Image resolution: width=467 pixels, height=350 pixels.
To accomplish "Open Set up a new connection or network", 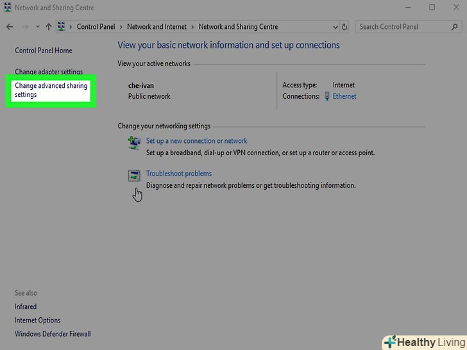I will tap(196, 141).
